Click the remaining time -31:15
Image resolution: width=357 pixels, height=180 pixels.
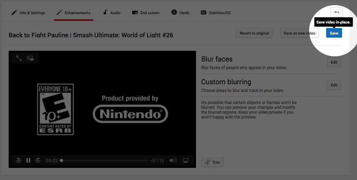157,161
